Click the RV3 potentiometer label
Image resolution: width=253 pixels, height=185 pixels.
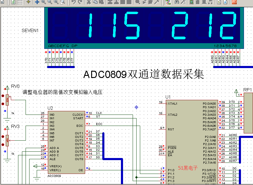coord(15,127)
